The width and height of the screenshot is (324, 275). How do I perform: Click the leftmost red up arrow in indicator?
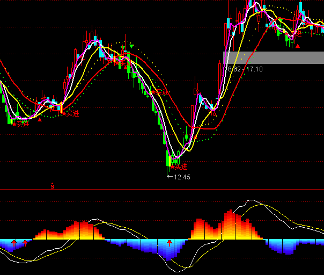pos(14,244)
